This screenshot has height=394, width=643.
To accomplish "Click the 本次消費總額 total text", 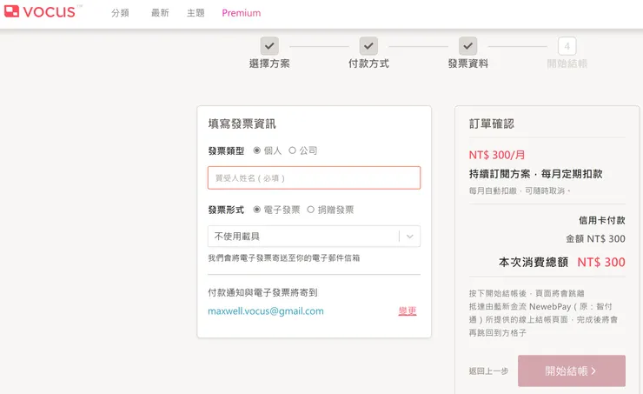I will tap(534, 263).
